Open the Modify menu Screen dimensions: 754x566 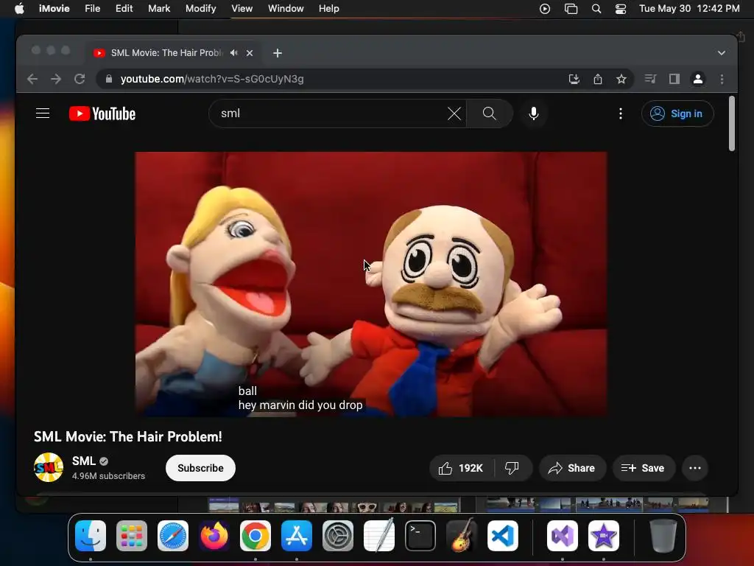(200, 9)
